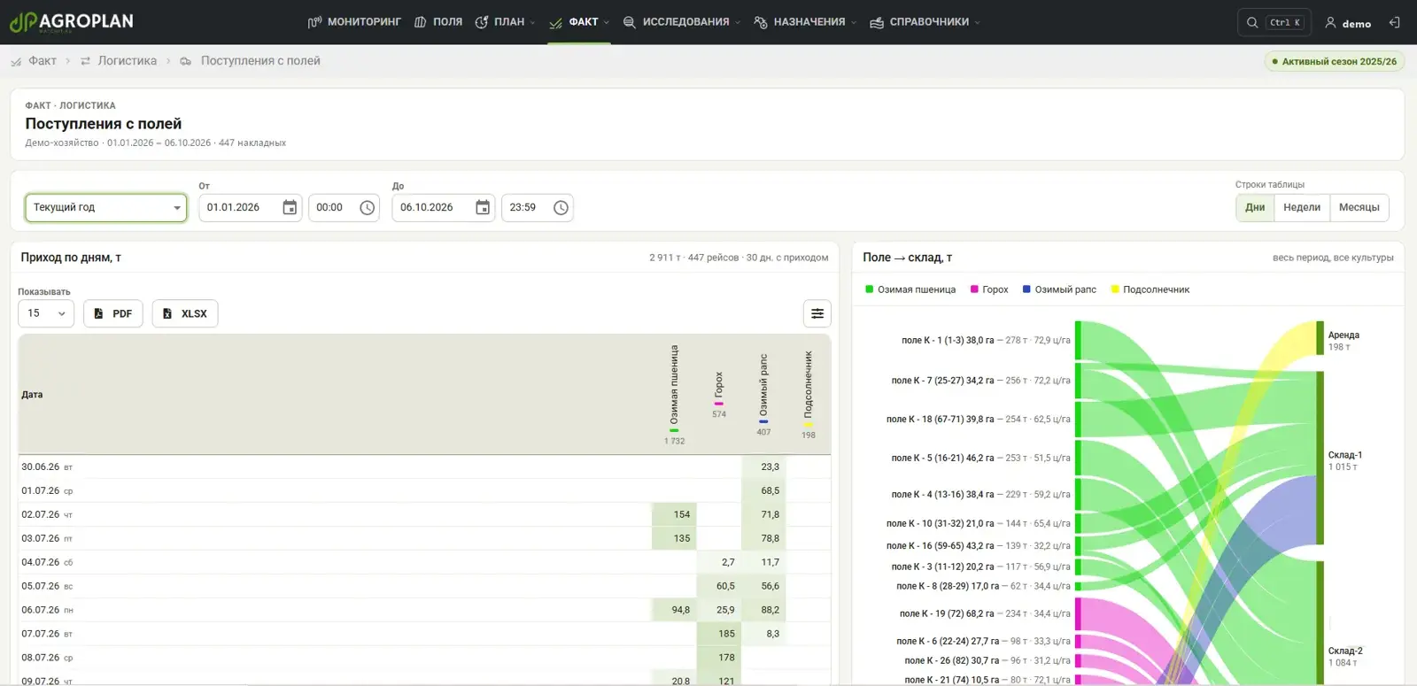Open the search icon in header
Screen dimensions: 1417x686
click(1252, 23)
